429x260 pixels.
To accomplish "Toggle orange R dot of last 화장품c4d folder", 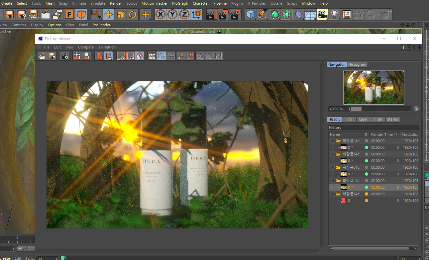I will (x=367, y=194).
